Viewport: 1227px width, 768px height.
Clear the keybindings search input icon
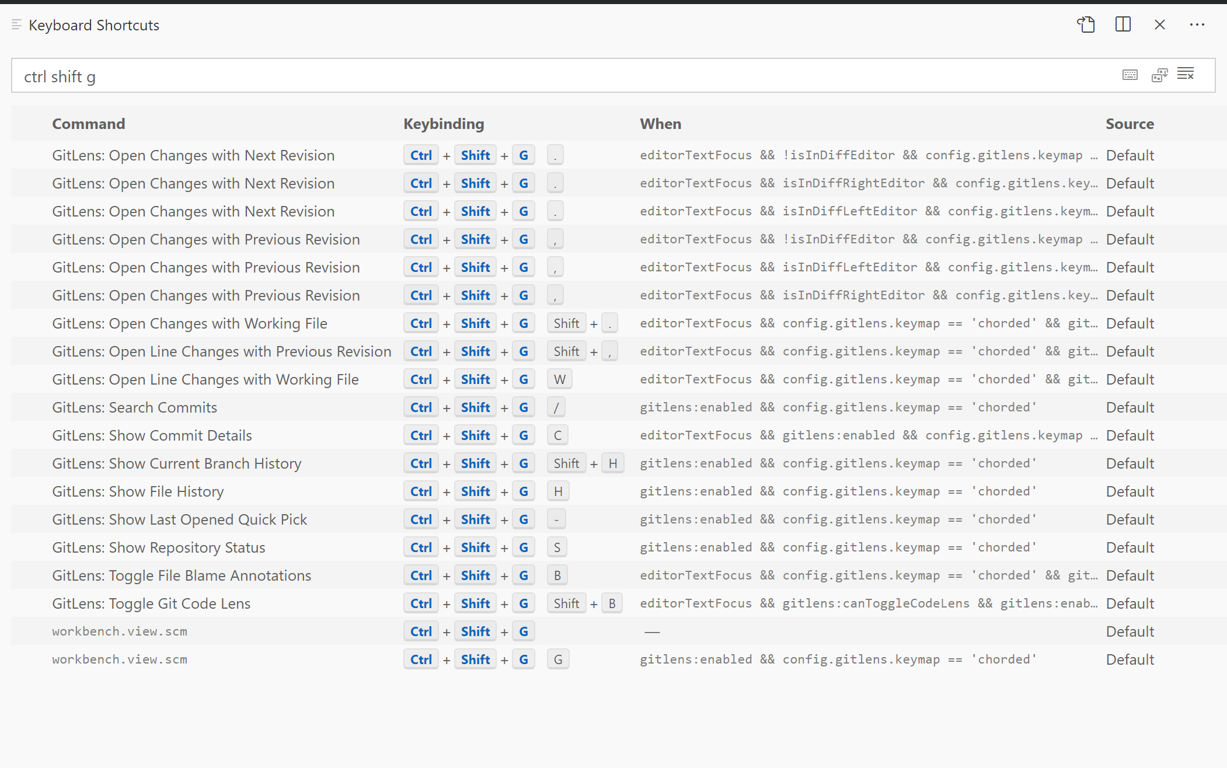pos(1186,74)
